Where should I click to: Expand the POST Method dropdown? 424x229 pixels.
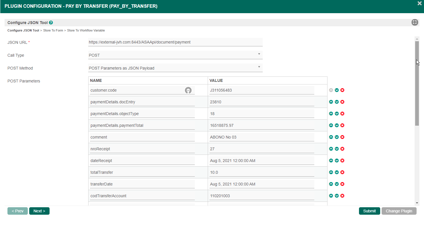tap(175, 68)
